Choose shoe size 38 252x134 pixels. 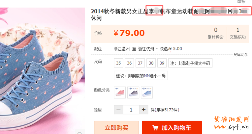point(151,63)
